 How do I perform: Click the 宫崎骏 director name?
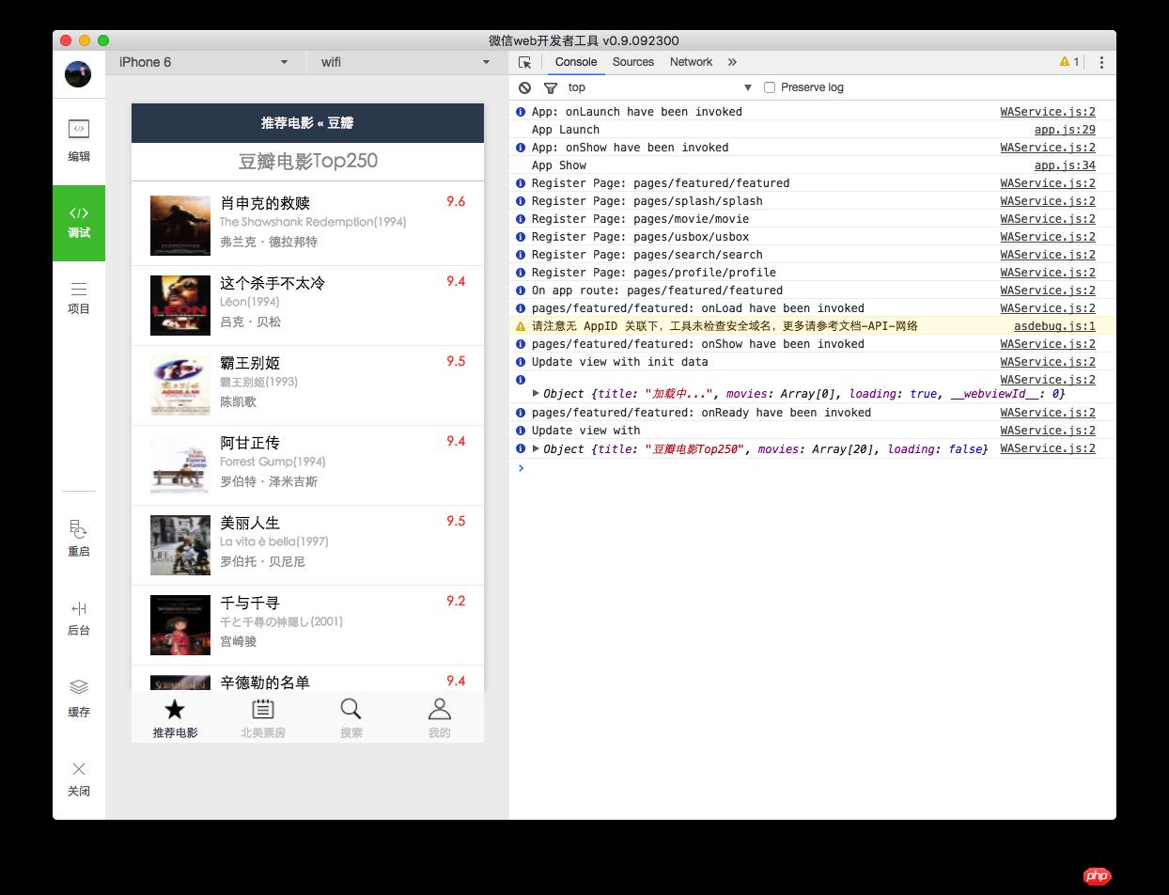pyautogui.click(x=239, y=641)
